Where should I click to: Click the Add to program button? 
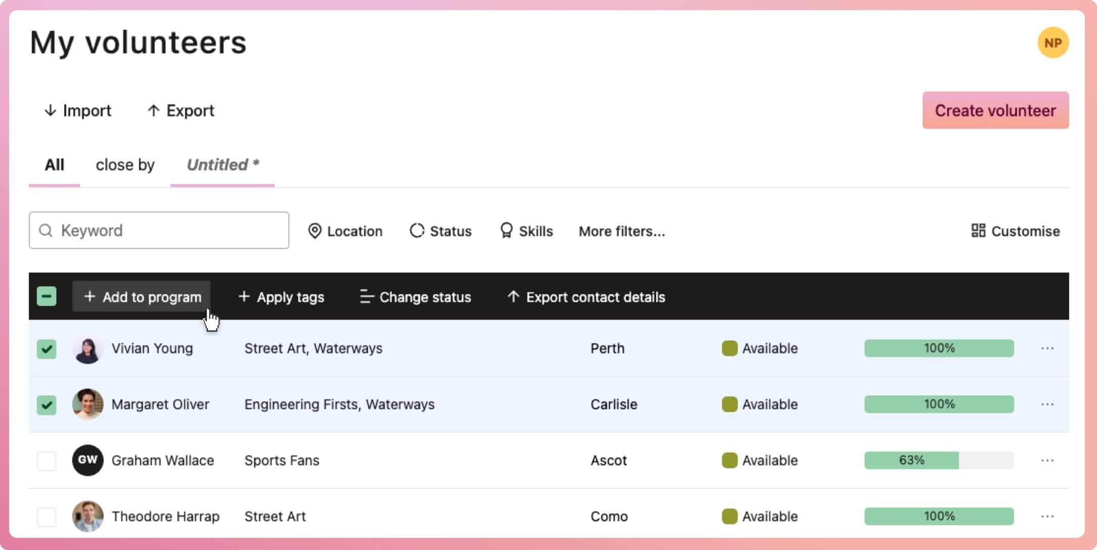click(x=142, y=297)
